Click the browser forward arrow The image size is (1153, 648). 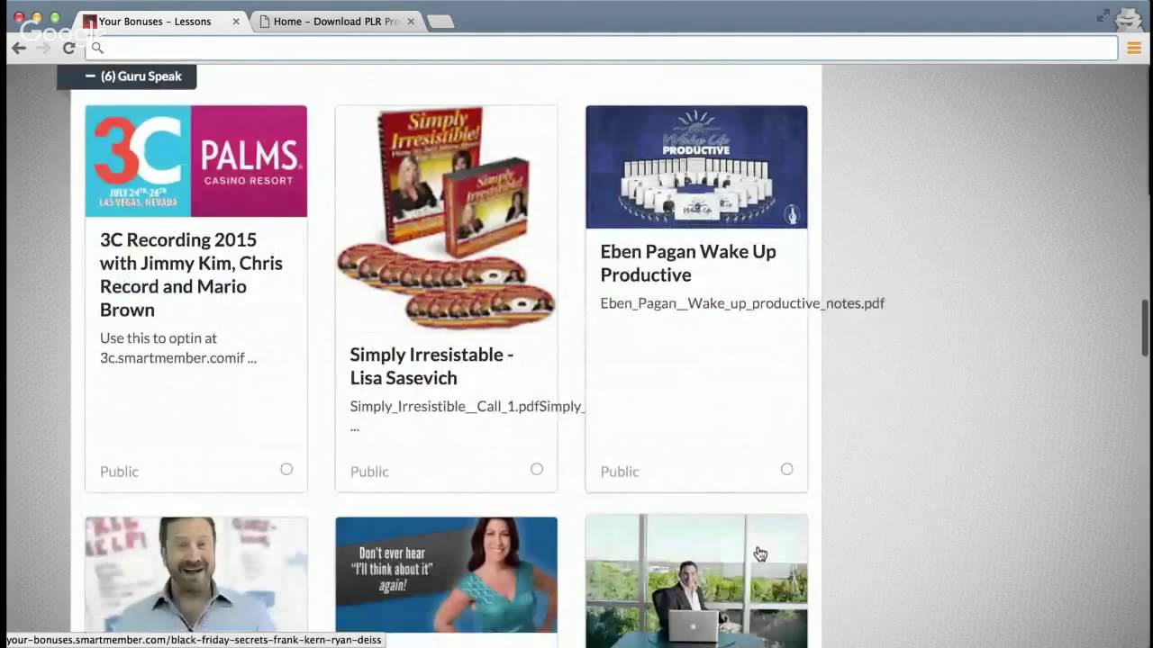click(43, 48)
